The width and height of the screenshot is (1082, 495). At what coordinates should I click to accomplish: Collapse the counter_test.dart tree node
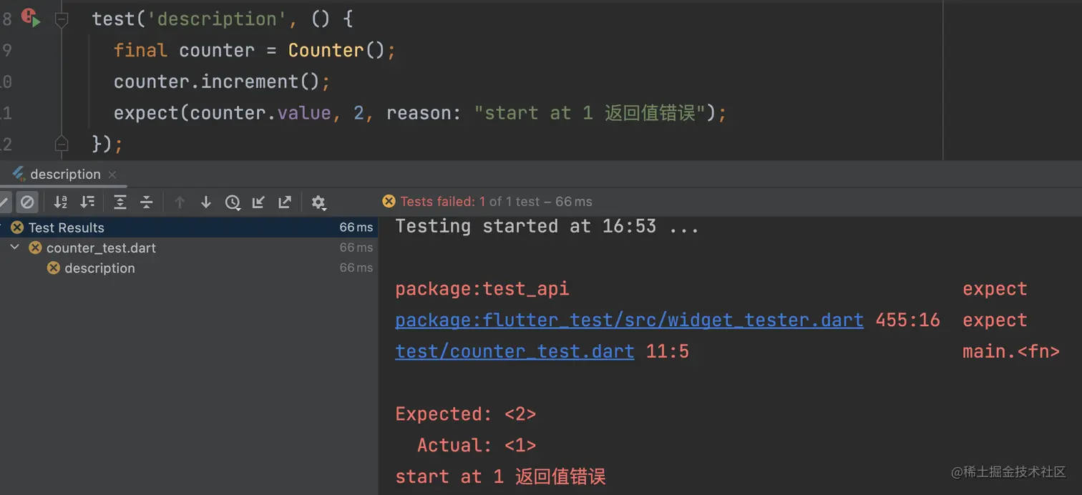(15, 247)
